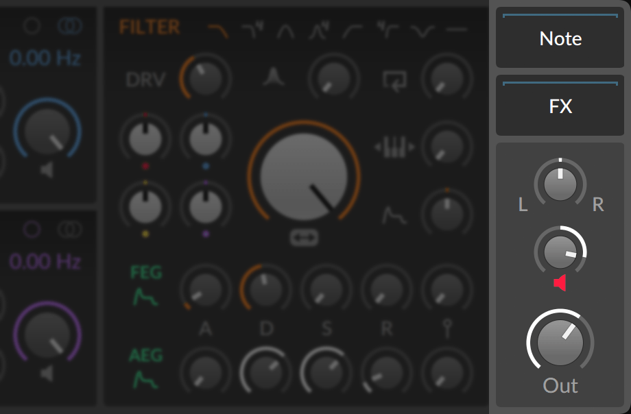Click the AEG sustain knob

click(326, 372)
